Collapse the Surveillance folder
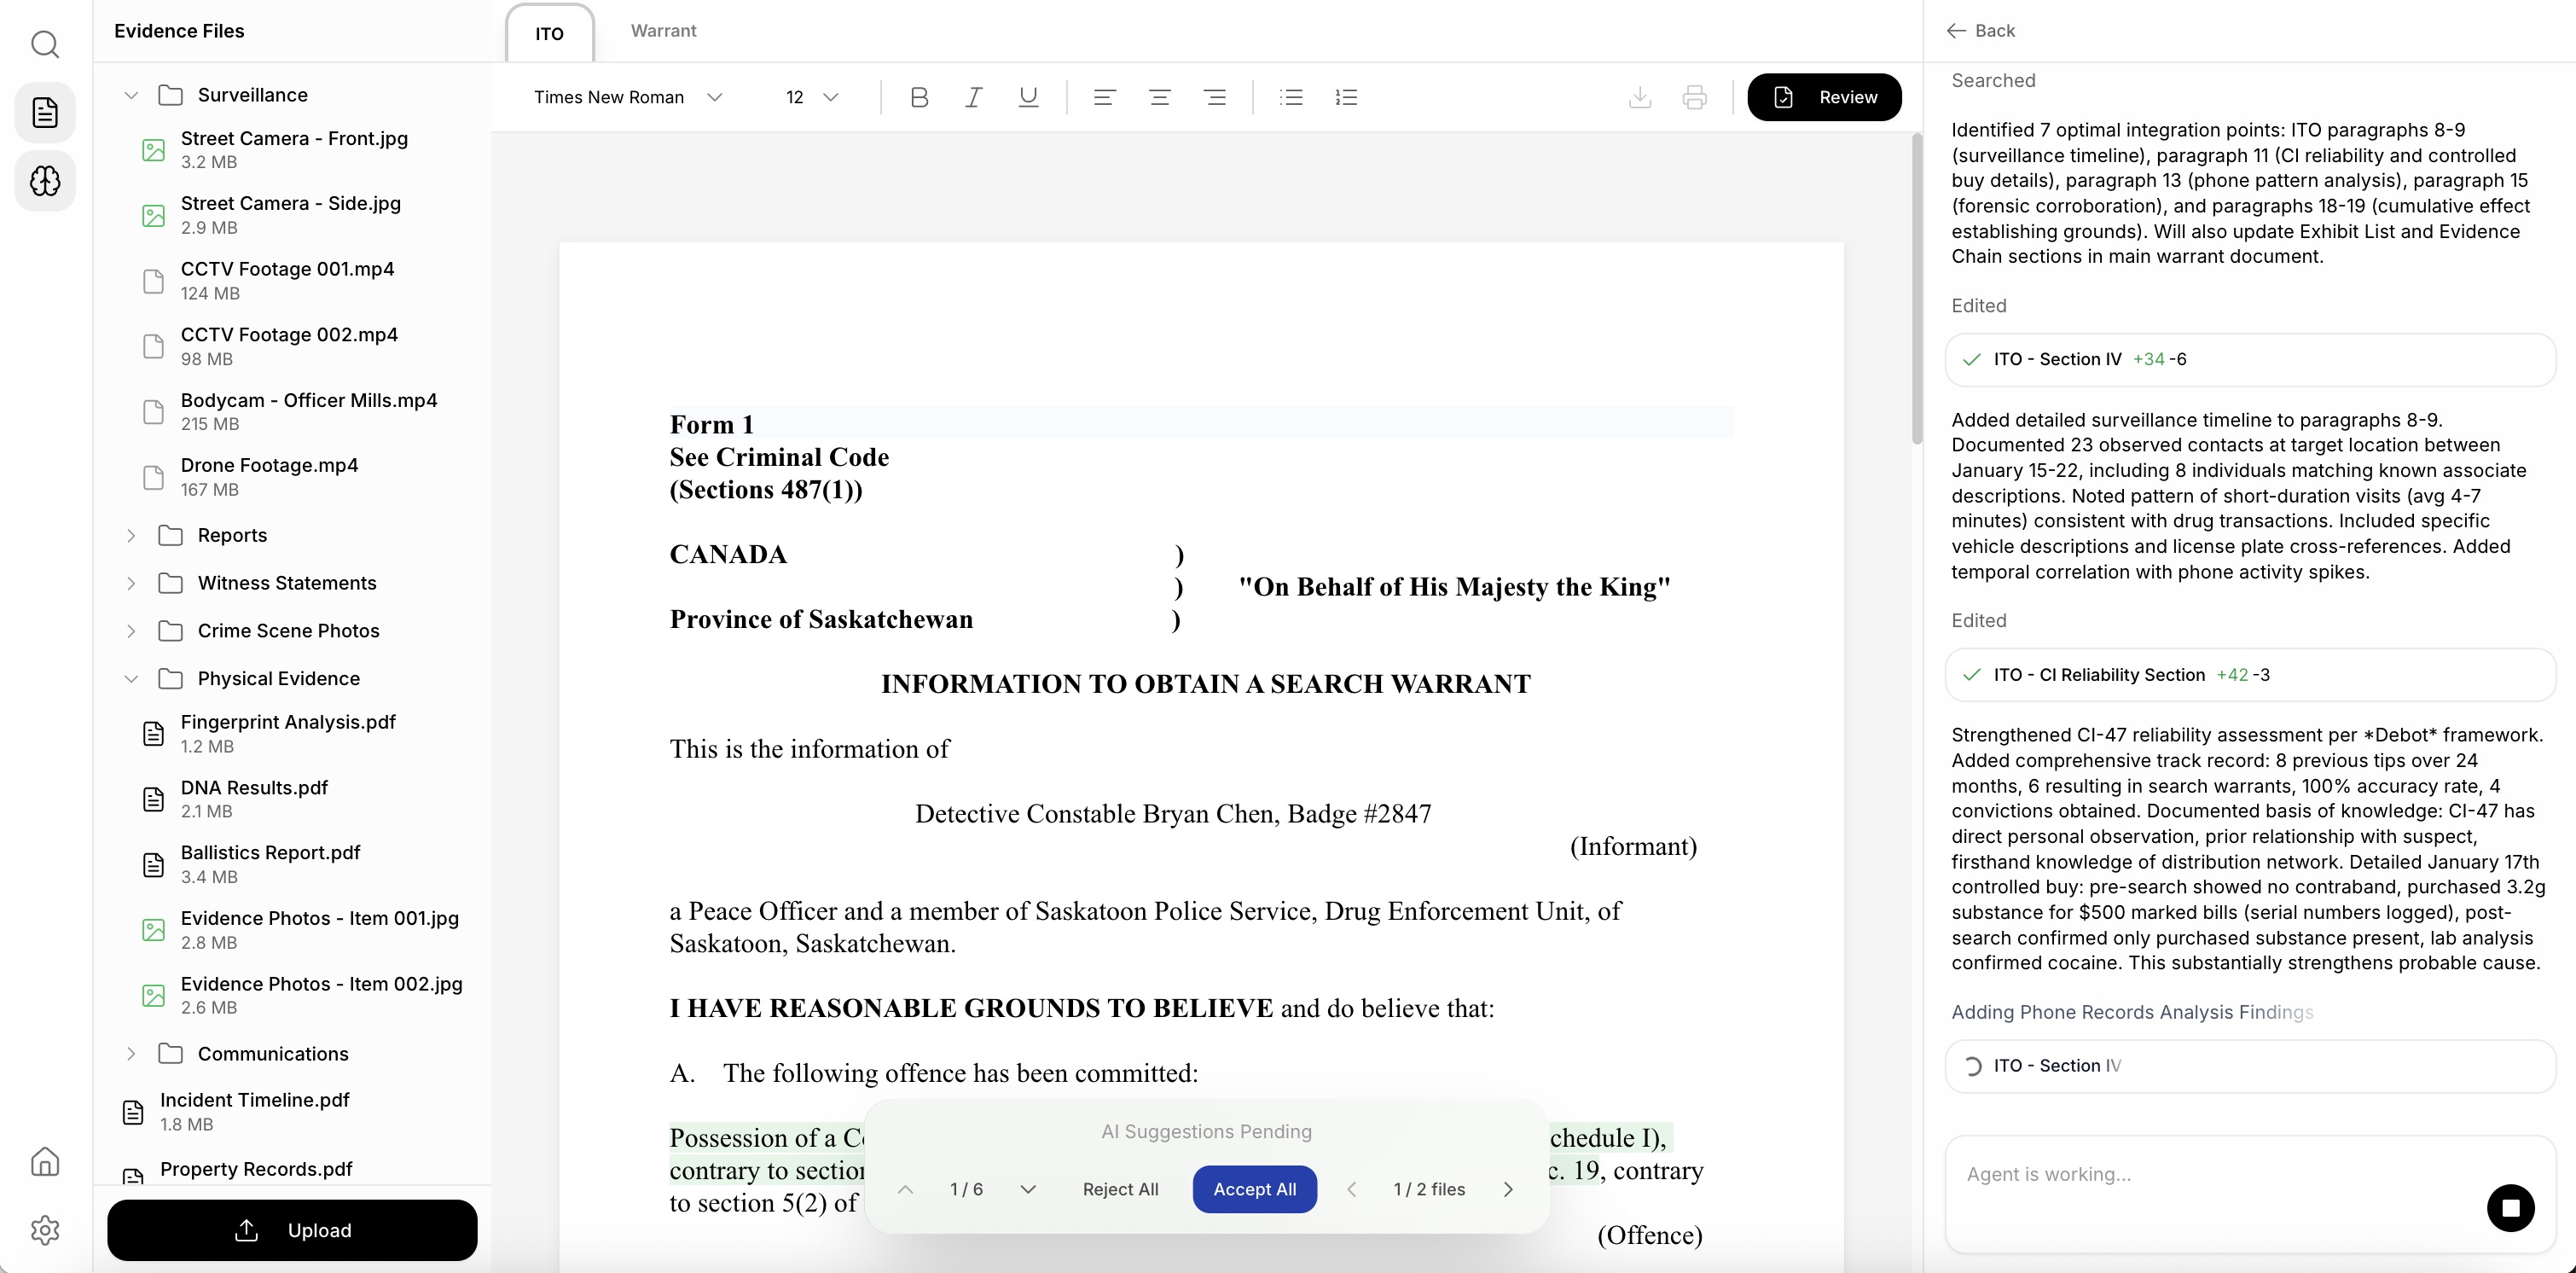The width and height of the screenshot is (2576, 1273). click(x=131, y=95)
